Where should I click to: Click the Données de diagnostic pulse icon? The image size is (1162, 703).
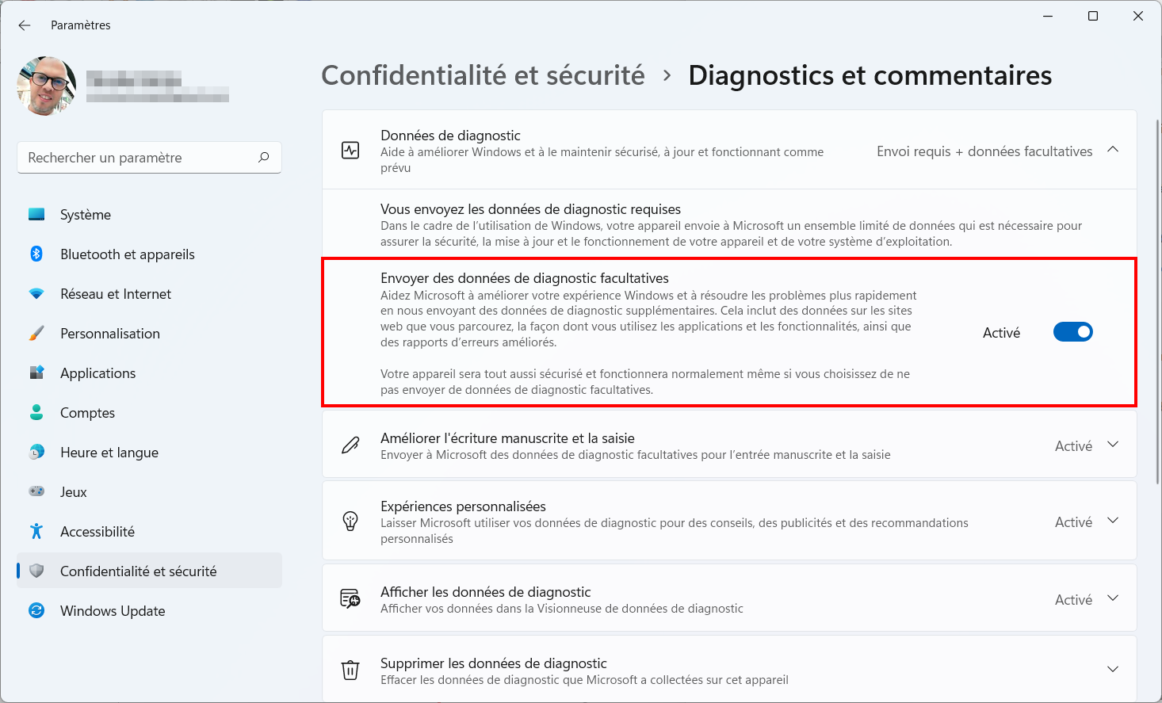[x=350, y=150]
